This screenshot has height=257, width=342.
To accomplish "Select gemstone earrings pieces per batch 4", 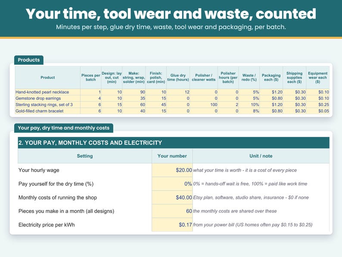I will pos(91,98).
